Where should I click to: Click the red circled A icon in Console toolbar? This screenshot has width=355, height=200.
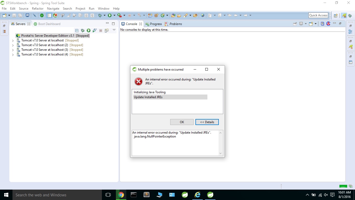coord(328,24)
